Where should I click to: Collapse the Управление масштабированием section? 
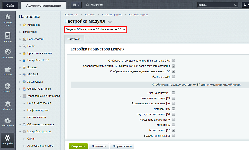20,96
